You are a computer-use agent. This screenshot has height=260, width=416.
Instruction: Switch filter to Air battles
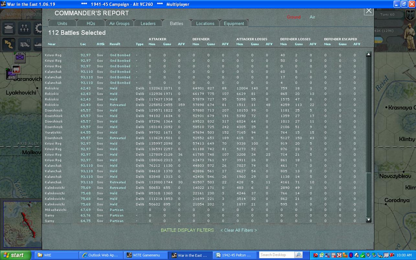(x=312, y=17)
